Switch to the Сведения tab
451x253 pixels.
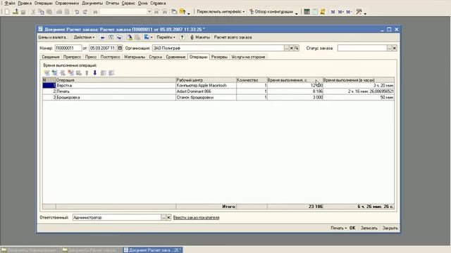pos(51,57)
